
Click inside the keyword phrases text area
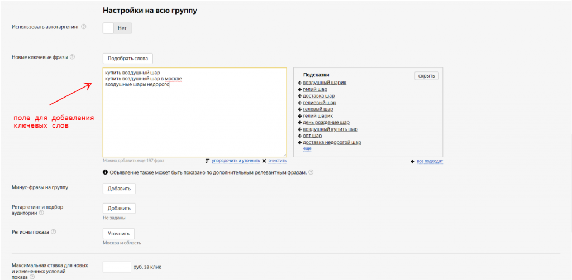194,117
